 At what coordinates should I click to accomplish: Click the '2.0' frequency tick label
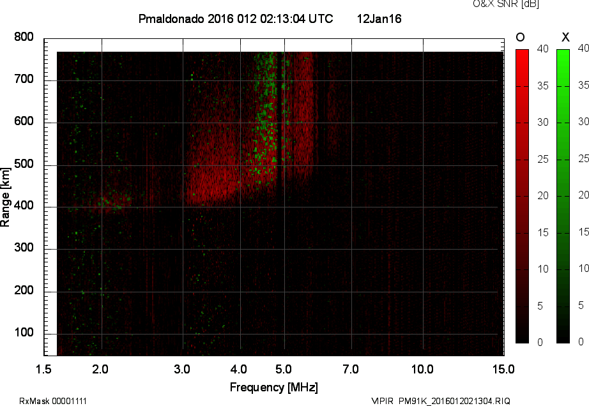coord(100,369)
